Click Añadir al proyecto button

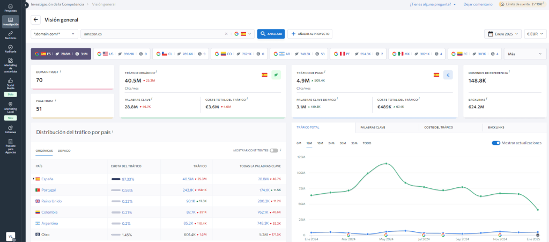(x=310, y=34)
